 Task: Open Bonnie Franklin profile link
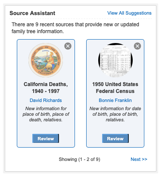click(x=115, y=100)
